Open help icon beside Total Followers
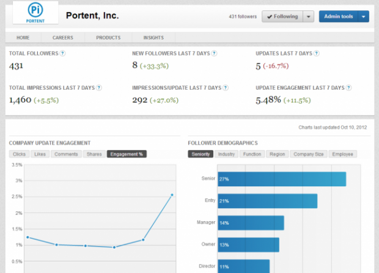Screen dimensions: 379x273 pos(62,53)
